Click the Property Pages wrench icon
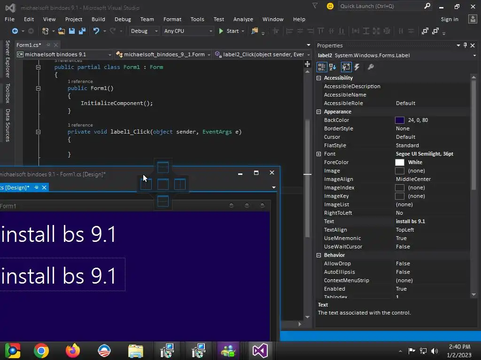This screenshot has width=481, height=360. (371, 67)
